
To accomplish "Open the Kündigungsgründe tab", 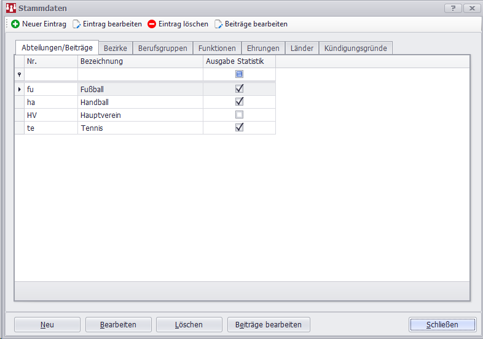I will pyautogui.click(x=356, y=48).
